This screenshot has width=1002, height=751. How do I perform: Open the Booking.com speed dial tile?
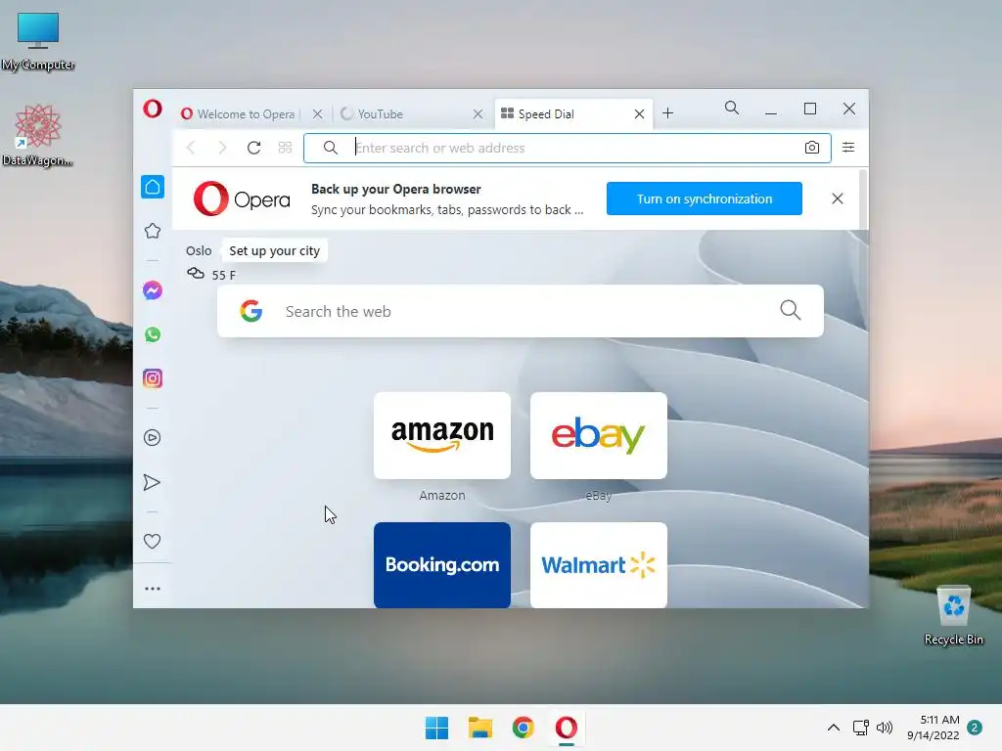tap(442, 564)
